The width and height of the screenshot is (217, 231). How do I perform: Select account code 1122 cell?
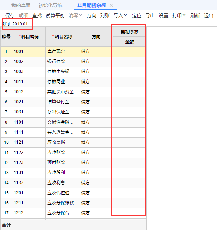(29, 153)
